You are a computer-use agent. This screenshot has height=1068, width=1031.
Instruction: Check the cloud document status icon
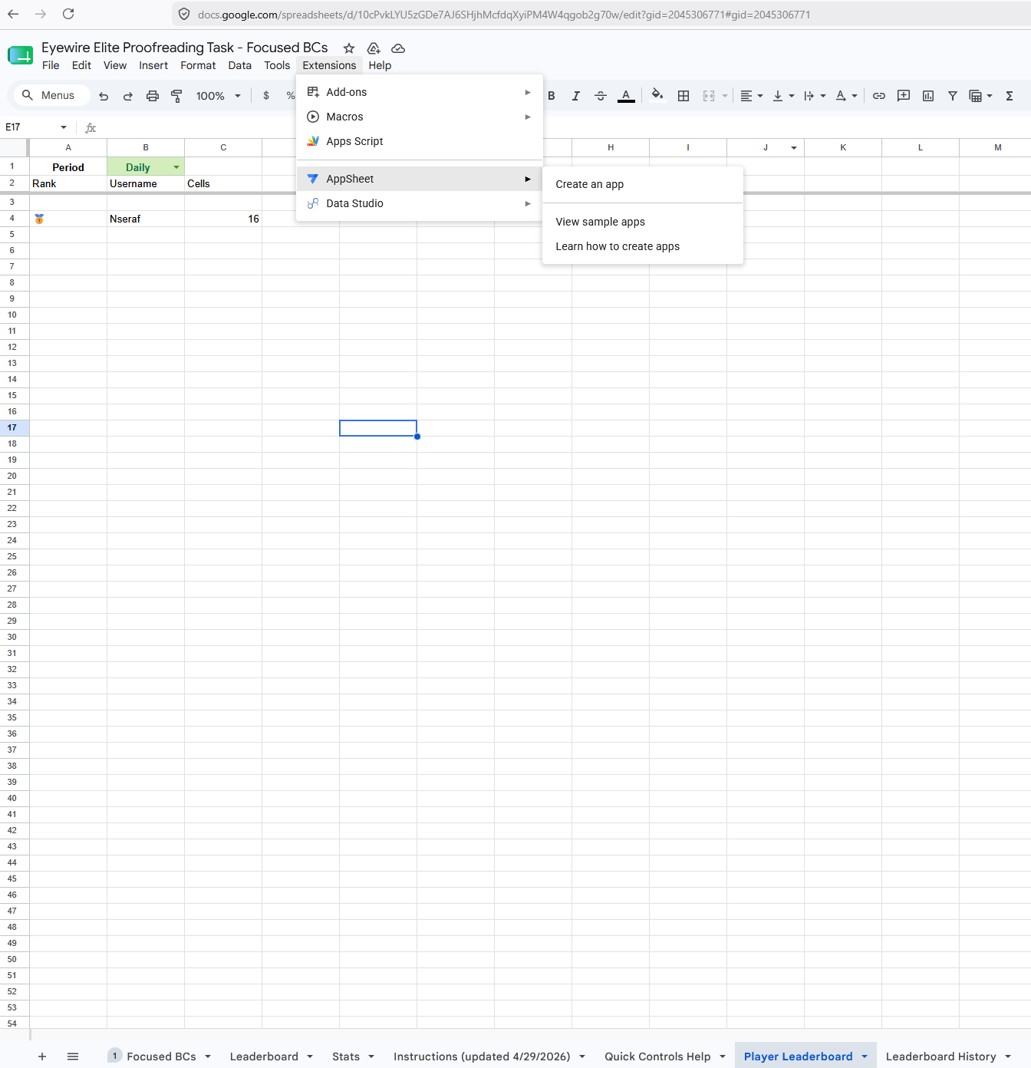[x=398, y=48]
